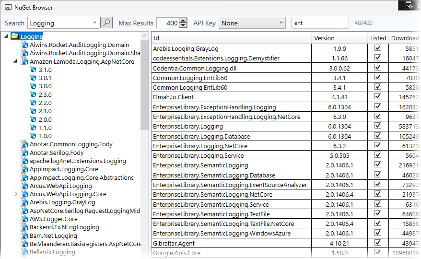Collapse the Logging root tree node
The image size is (421, 259).
[6, 36]
